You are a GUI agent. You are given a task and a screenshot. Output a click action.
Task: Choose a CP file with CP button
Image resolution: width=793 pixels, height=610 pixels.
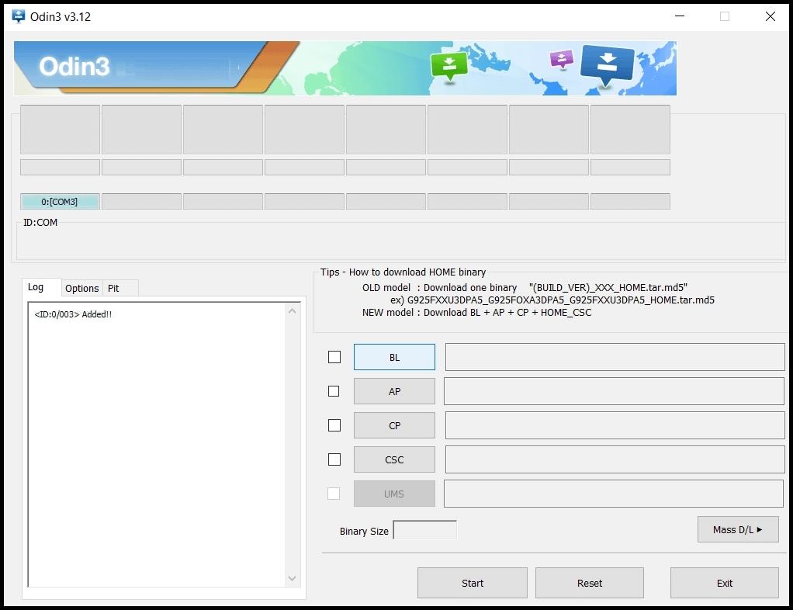[394, 425]
